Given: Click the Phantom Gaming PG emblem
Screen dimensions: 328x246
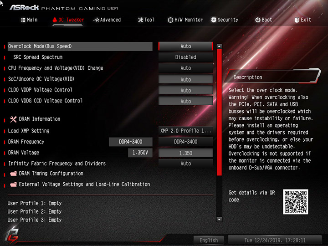Looking at the screenshot, I should [x=12, y=236].
